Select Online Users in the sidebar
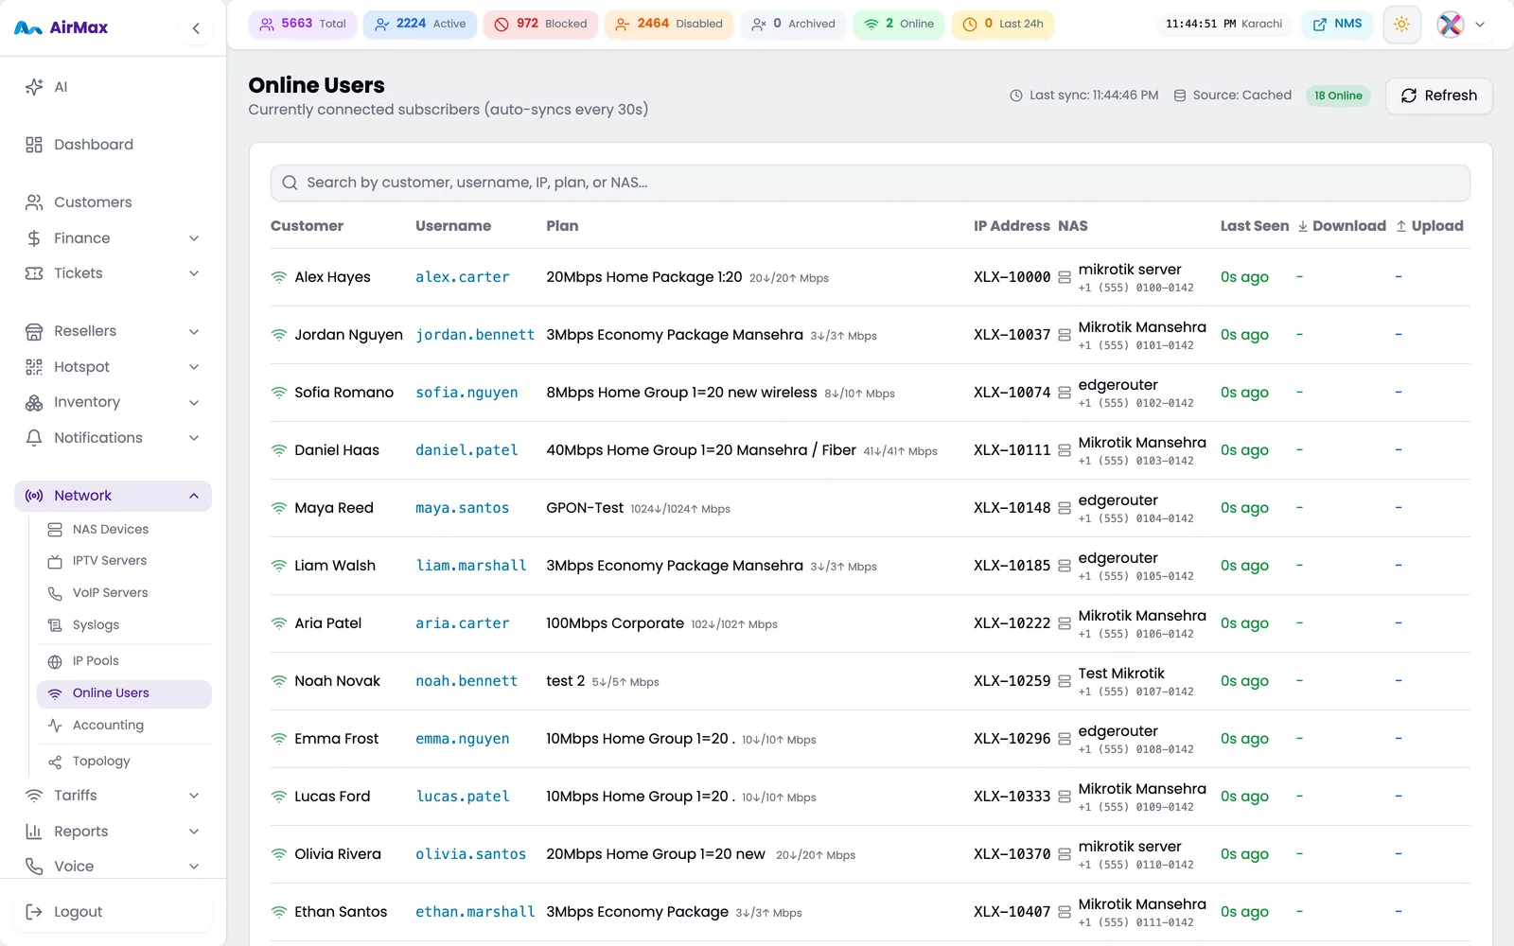 tap(124, 693)
